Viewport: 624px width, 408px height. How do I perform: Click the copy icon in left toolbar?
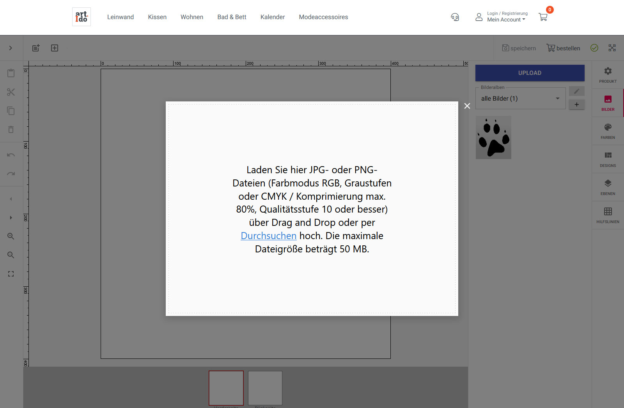(x=11, y=111)
